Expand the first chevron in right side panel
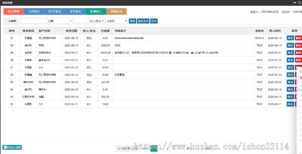Image resolution: width=302 pixels, height=154 pixels. (300, 96)
